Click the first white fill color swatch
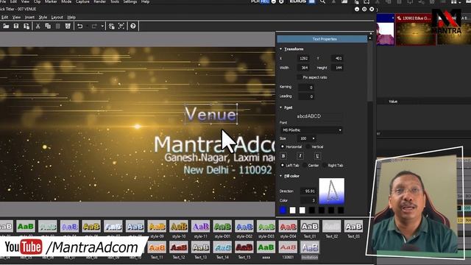Viewport: 471px width, 265px height. pos(293,211)
